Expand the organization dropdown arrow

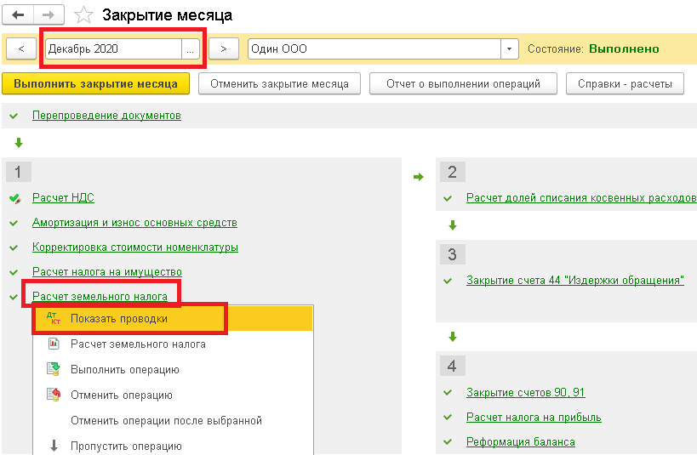[x=510, y=48]
